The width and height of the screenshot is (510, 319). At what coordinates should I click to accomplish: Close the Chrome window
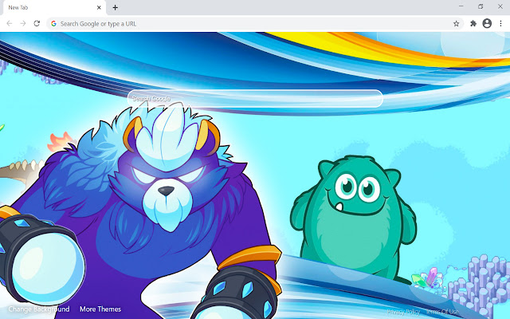pyautogui.click(x=500, y=6)
